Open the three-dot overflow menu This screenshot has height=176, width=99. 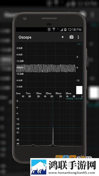pyautogui.click(x=78, y=37)
